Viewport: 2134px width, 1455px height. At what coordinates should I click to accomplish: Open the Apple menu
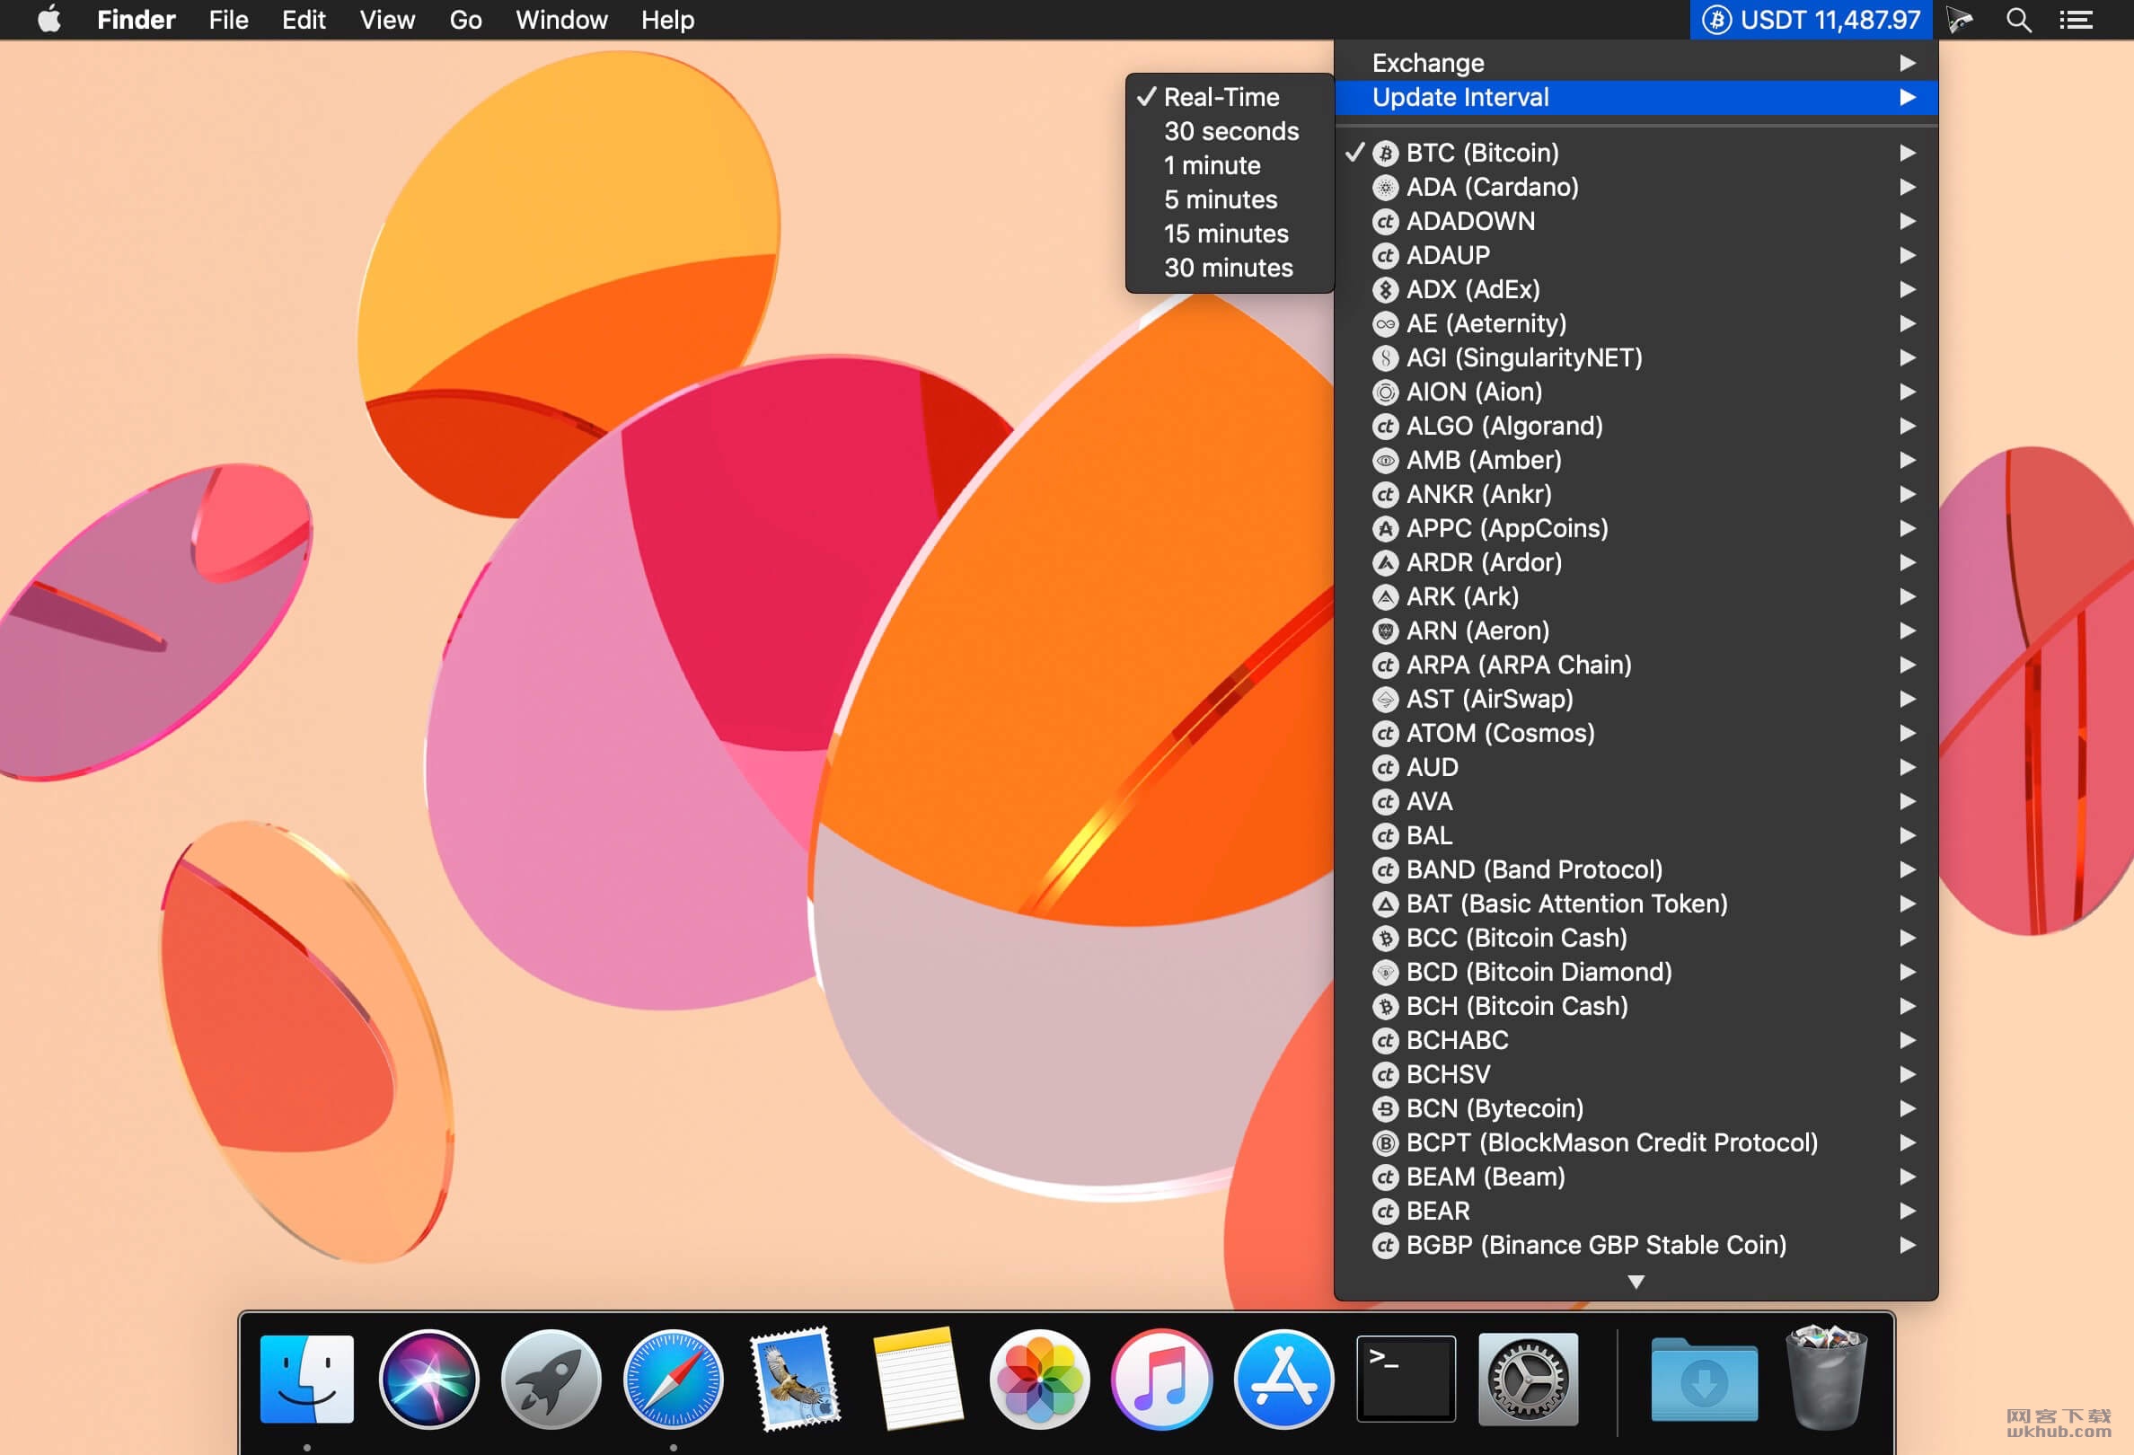[49, 18]
